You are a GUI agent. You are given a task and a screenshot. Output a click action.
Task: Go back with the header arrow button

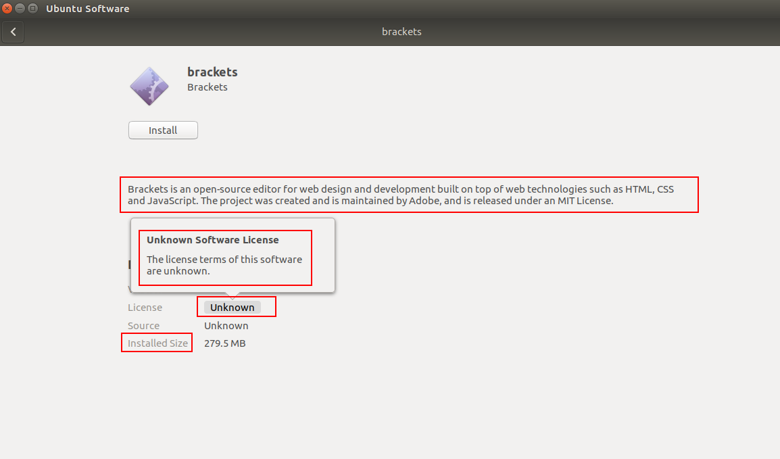(13, 32)
